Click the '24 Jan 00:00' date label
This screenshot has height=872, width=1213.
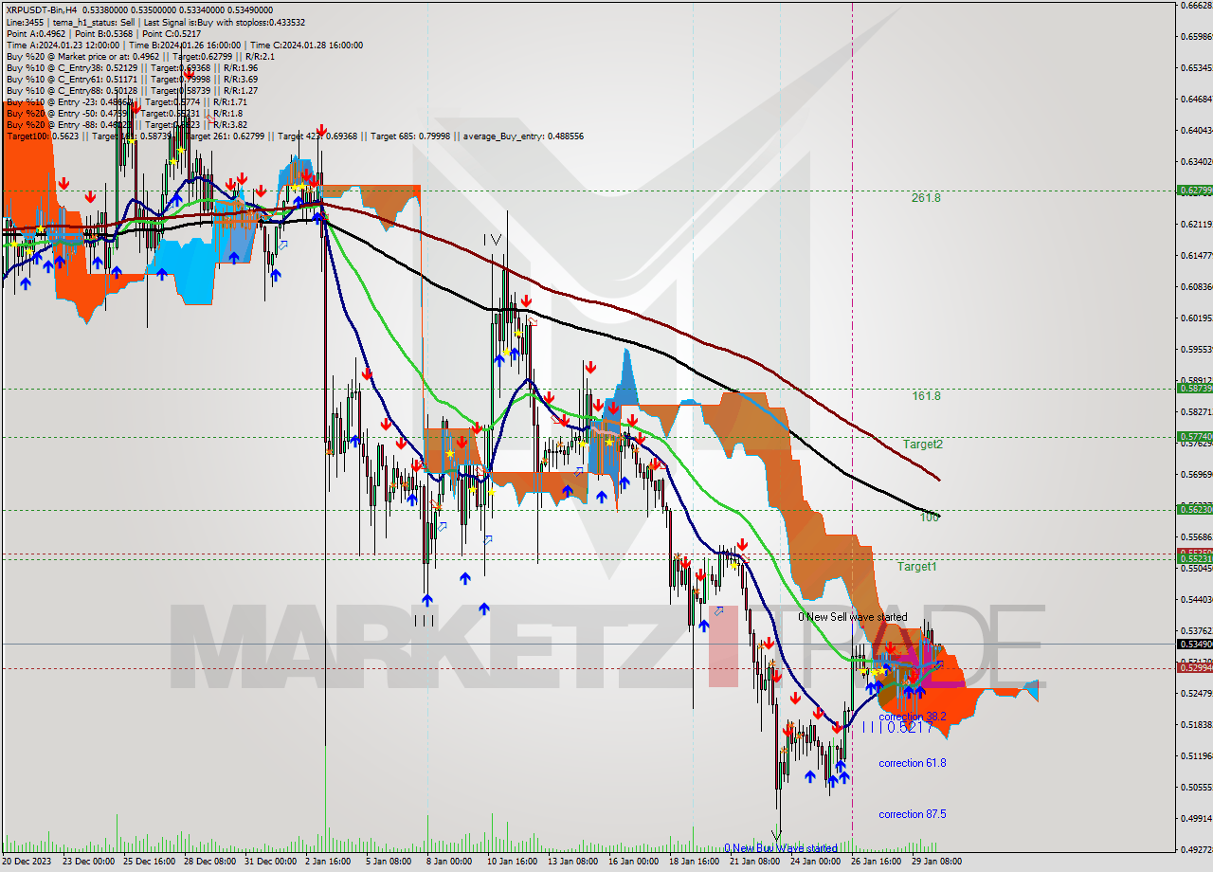815,862
